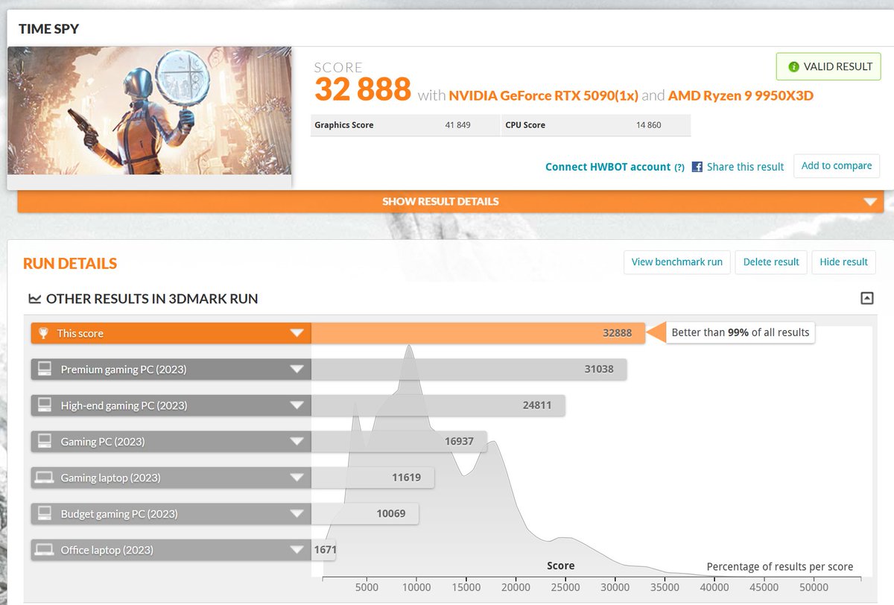
Task: Expand the Show Result Details bar
Action: click(x=450, y=201)
